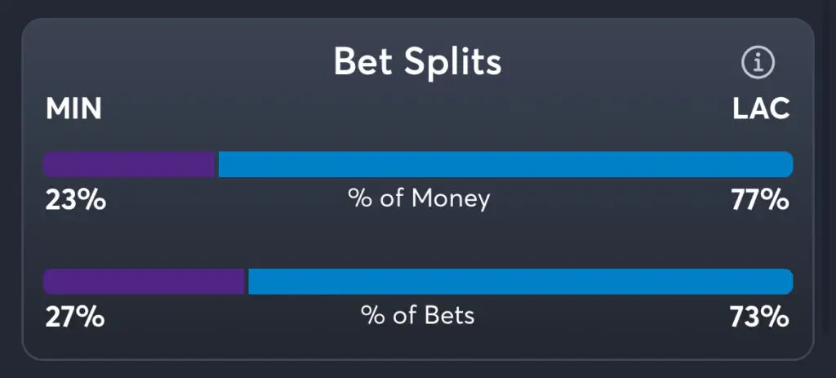
Task: Click purple MIN segment of bets bar
Action: click(x=144, y=282)
